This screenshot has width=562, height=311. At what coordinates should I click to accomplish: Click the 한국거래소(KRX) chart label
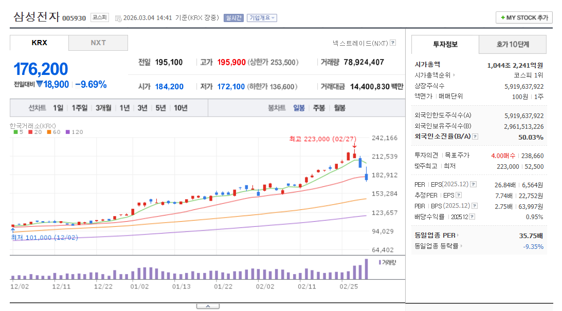click(32, 126)
